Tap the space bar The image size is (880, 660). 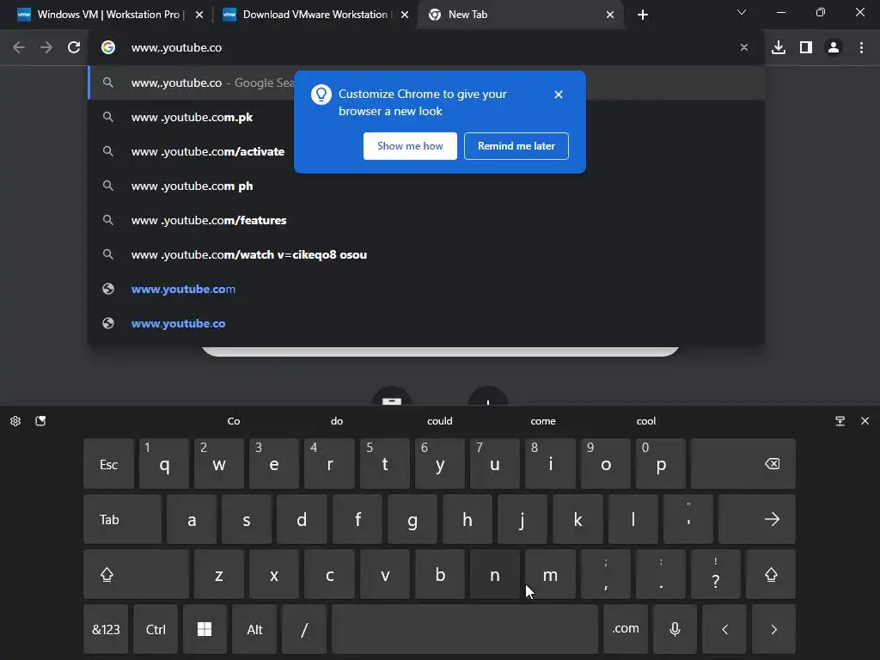coord(465,629)
